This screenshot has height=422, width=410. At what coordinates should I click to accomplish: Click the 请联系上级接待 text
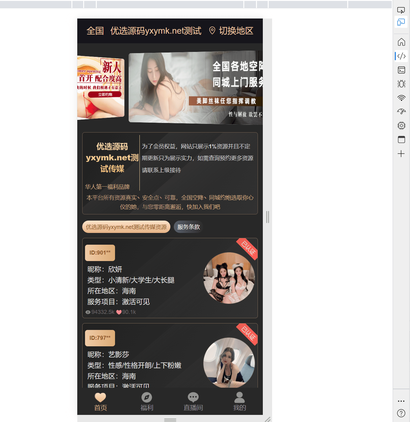pyautogui.click(x=161, y=170)
